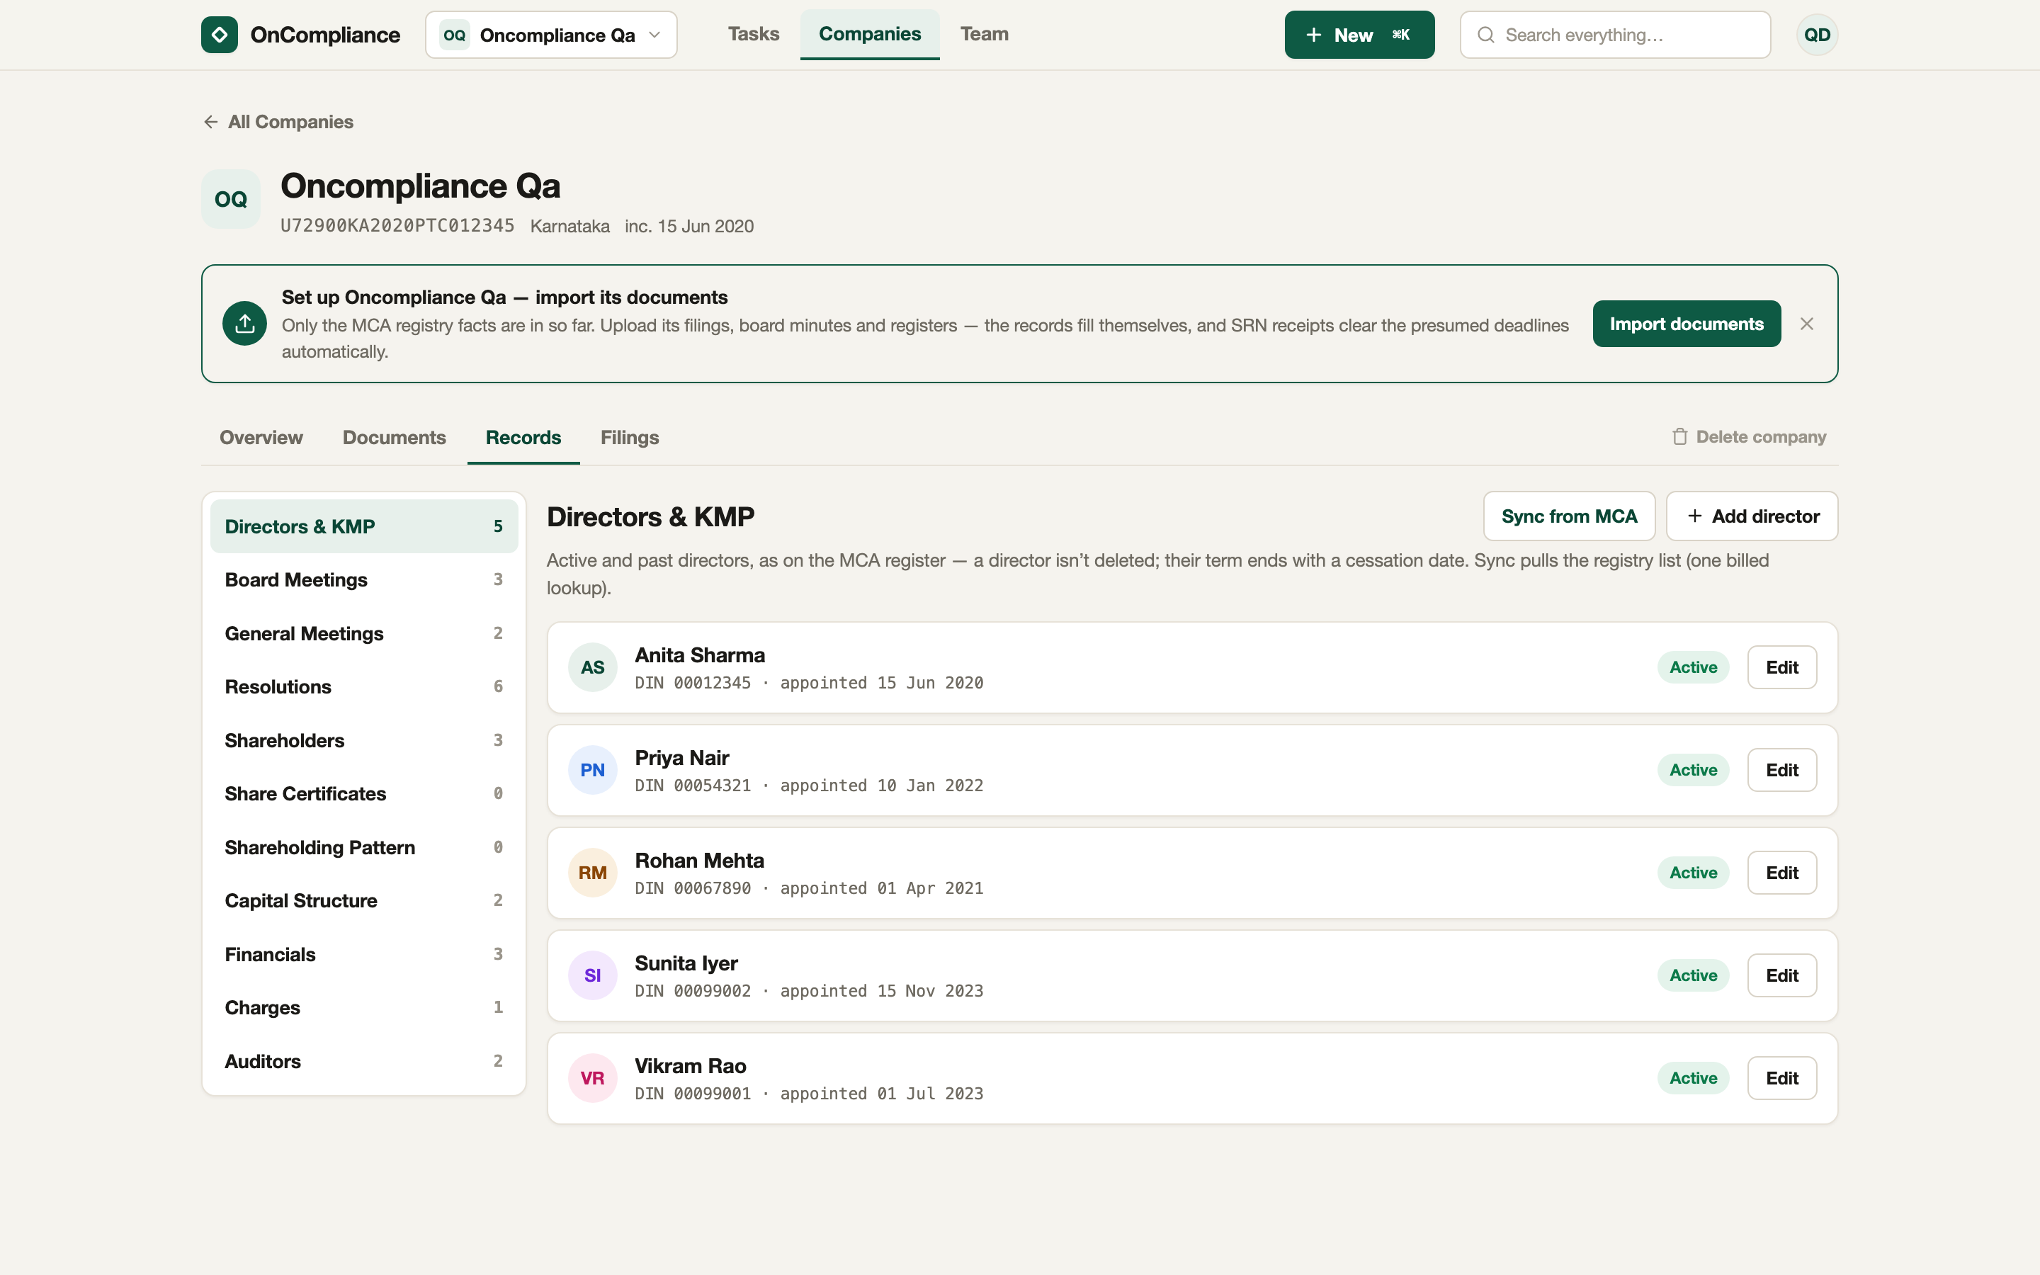Click the CIN U72900KA2020PTC012345 text

[397, 226]
